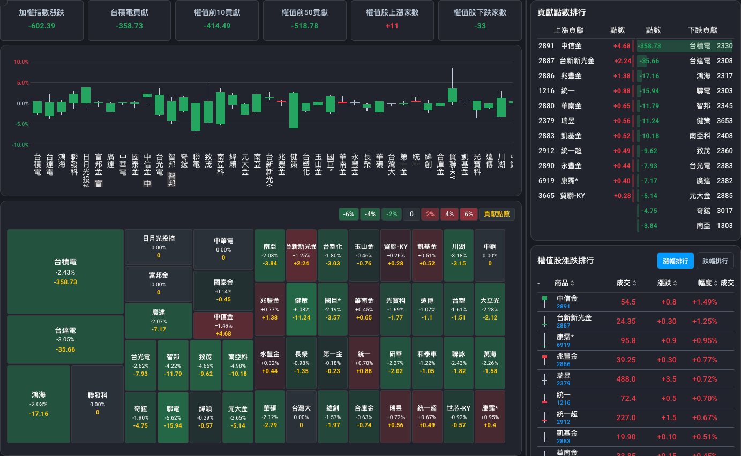Click the 健策 candlestick in the chart
Image resolution: width=741 pixels, height=456 pixels.
click(294, 110)
